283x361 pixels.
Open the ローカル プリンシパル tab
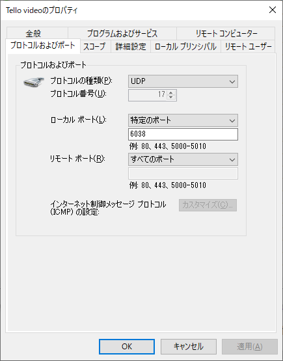pos(185,46)
